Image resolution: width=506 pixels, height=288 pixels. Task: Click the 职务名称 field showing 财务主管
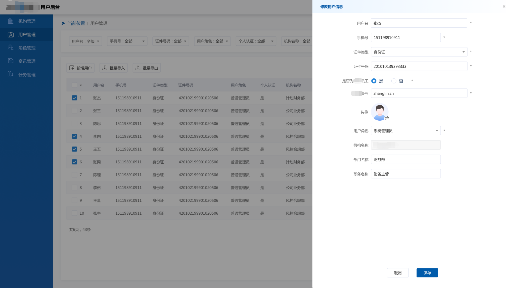click(406, 174)
